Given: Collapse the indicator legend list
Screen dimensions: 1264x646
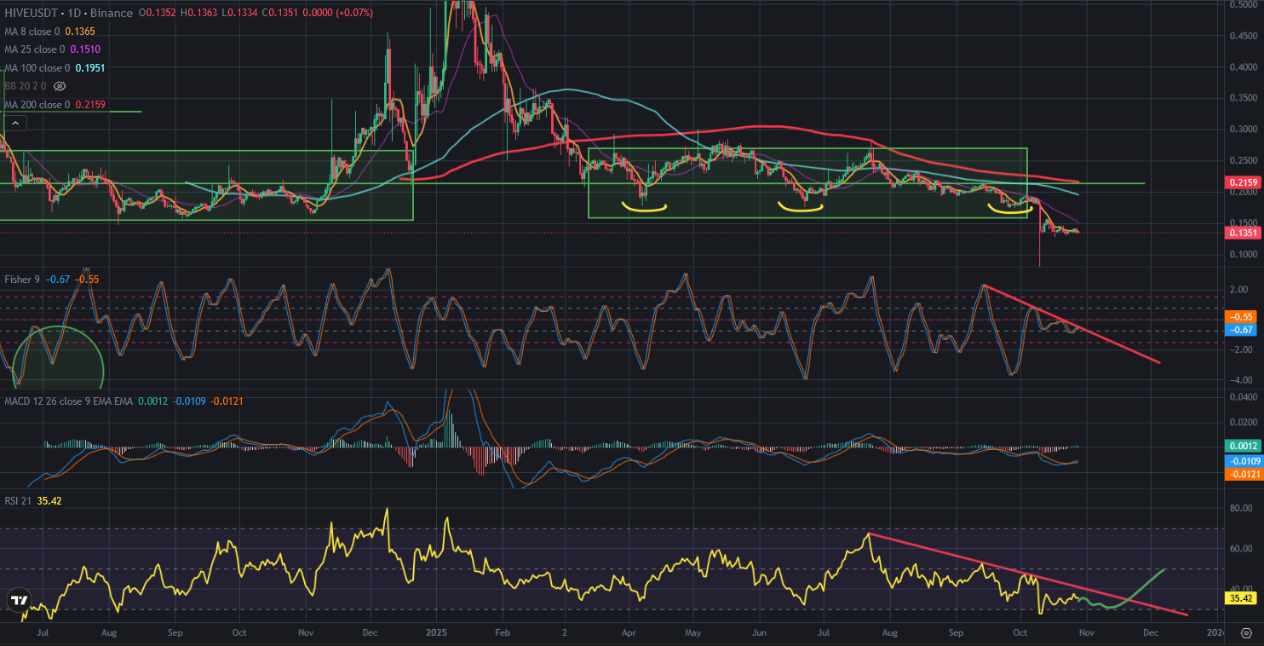Looking at the screenshot, I should point(17,124).
